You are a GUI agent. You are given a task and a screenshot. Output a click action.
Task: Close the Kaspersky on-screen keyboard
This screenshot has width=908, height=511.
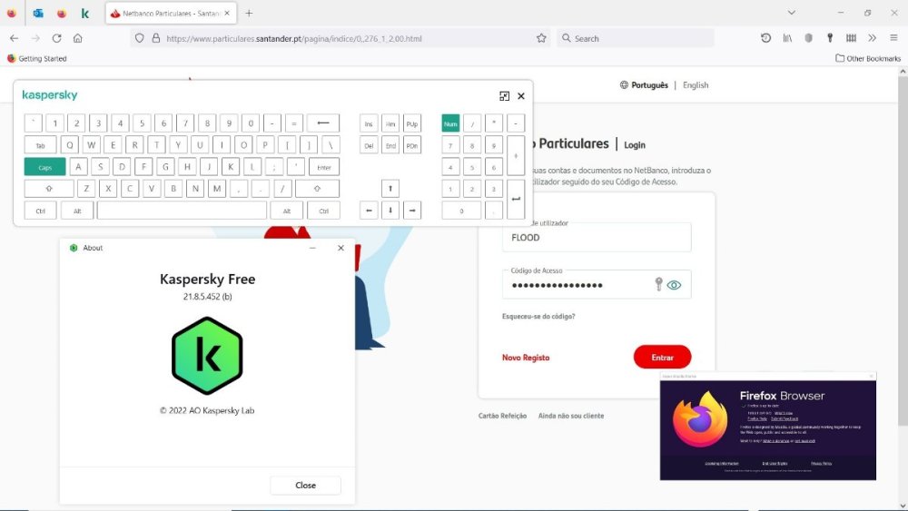[521, 96]
